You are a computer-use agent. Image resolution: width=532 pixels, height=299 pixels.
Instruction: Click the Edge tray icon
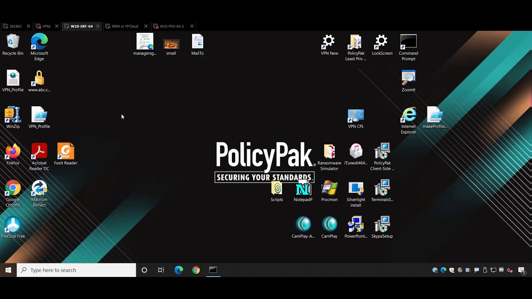443,270
